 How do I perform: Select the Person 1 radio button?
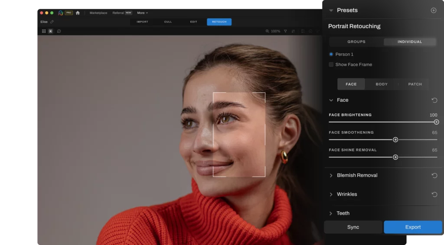(x=331, y=54)
